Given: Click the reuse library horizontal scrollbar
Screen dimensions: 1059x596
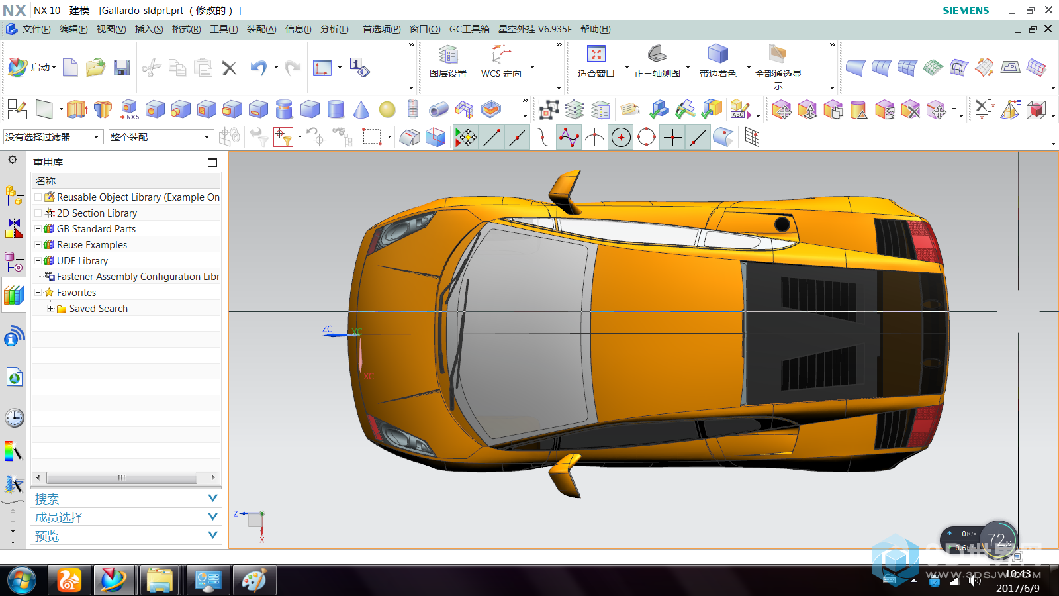Looking at the screenshot, I should [x=122, y=477].
